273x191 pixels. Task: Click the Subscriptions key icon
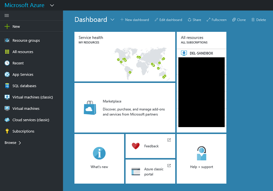click(7, 131)
